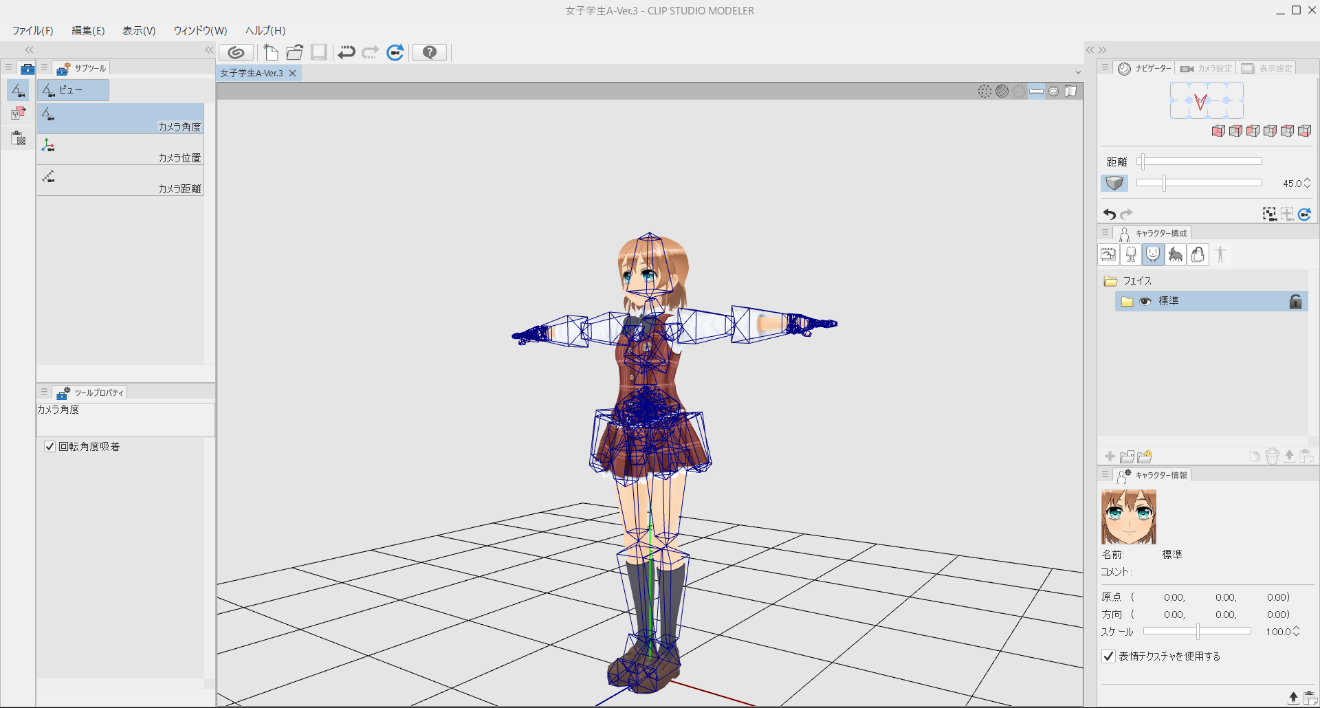This screenshot has width=1320, height=708.
Task: Toggle 表情テクスチャを使用する checkbox
Action: pyautogui.click(x=1108, y=656)
